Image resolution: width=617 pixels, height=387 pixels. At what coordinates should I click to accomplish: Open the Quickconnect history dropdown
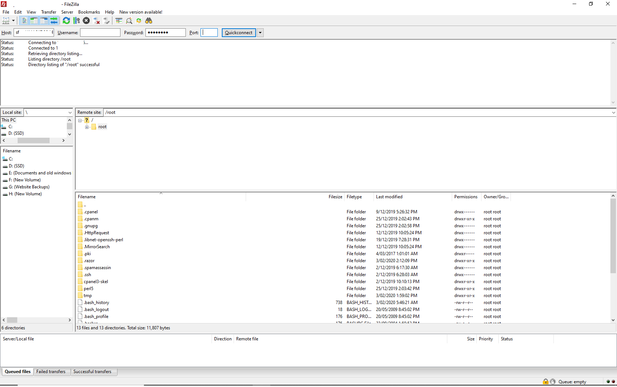260,33
